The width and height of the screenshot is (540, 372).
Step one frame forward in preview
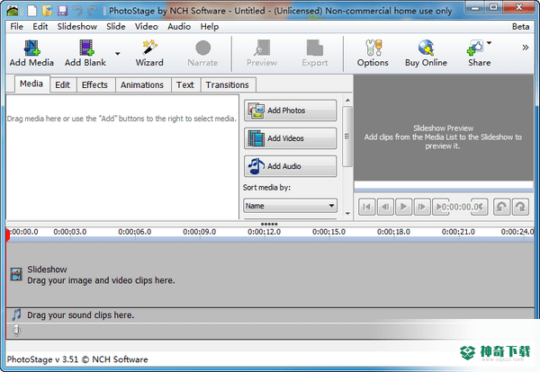(422, 207)
